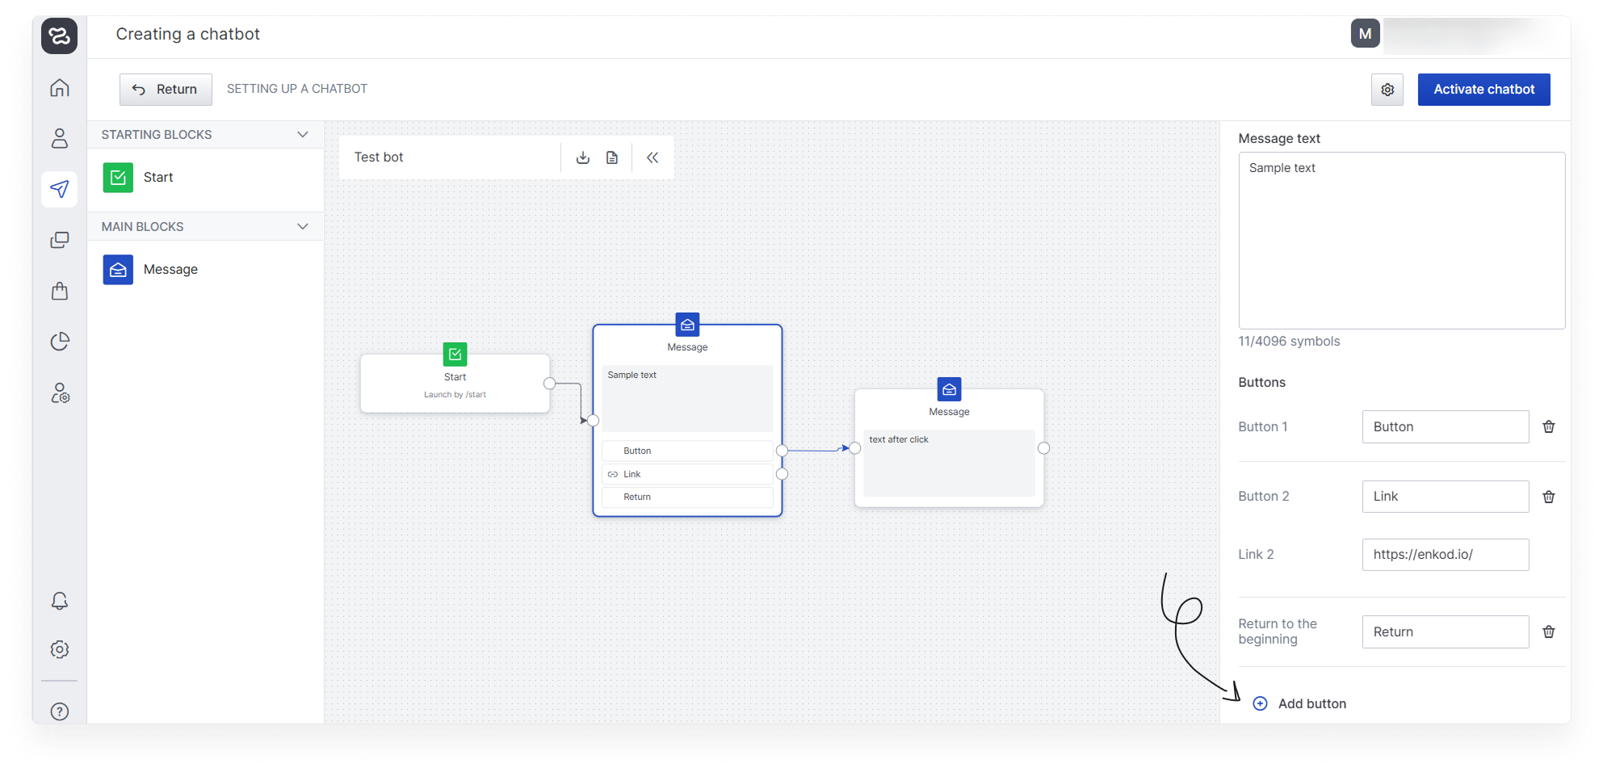
Task: Collapse the STARTING BLOCKS section
Action: tap(303, 135)
